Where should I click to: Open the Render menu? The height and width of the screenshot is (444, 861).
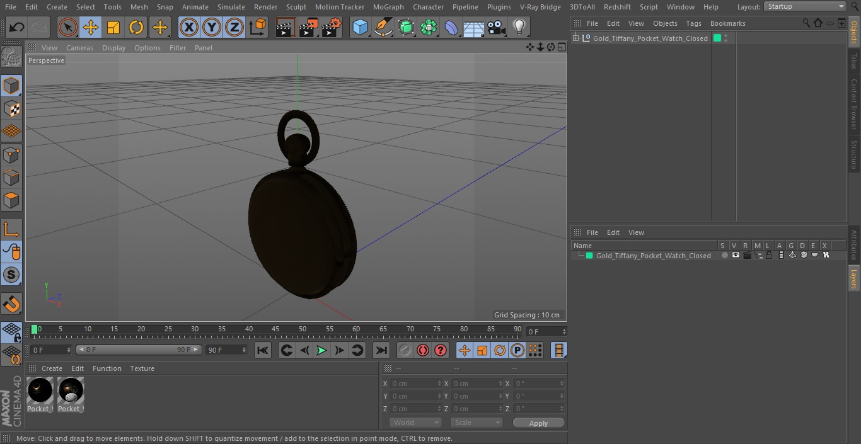coord(265,7)
